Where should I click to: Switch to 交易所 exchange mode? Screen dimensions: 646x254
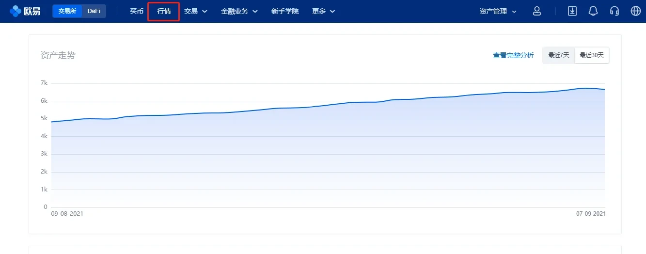(x=67, y=11)
